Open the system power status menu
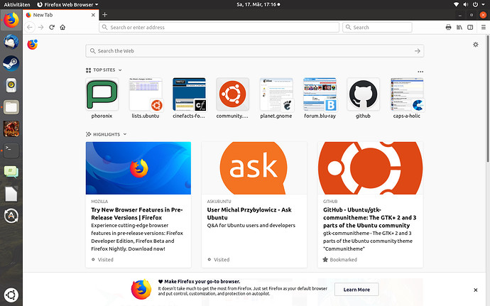The width and height of the screenshot is (490, 306). click(x=476, y=4)
